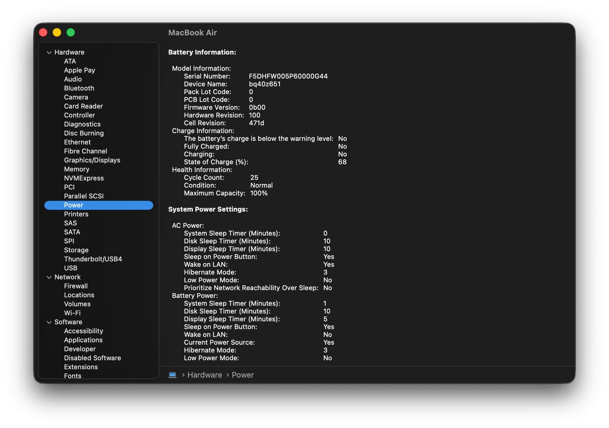Open Disabled Software in the sidebar
The width and height of the screenshot is (609, 428).
92,358
